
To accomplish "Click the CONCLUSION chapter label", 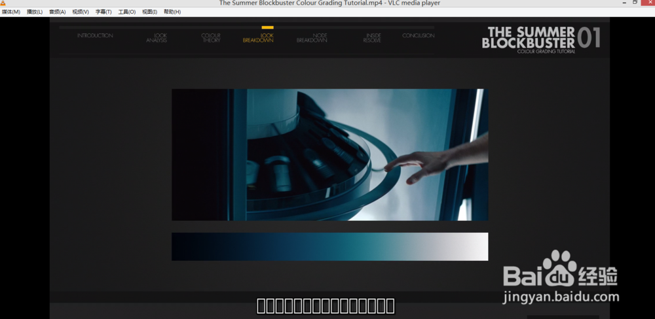I will (418, 36).
